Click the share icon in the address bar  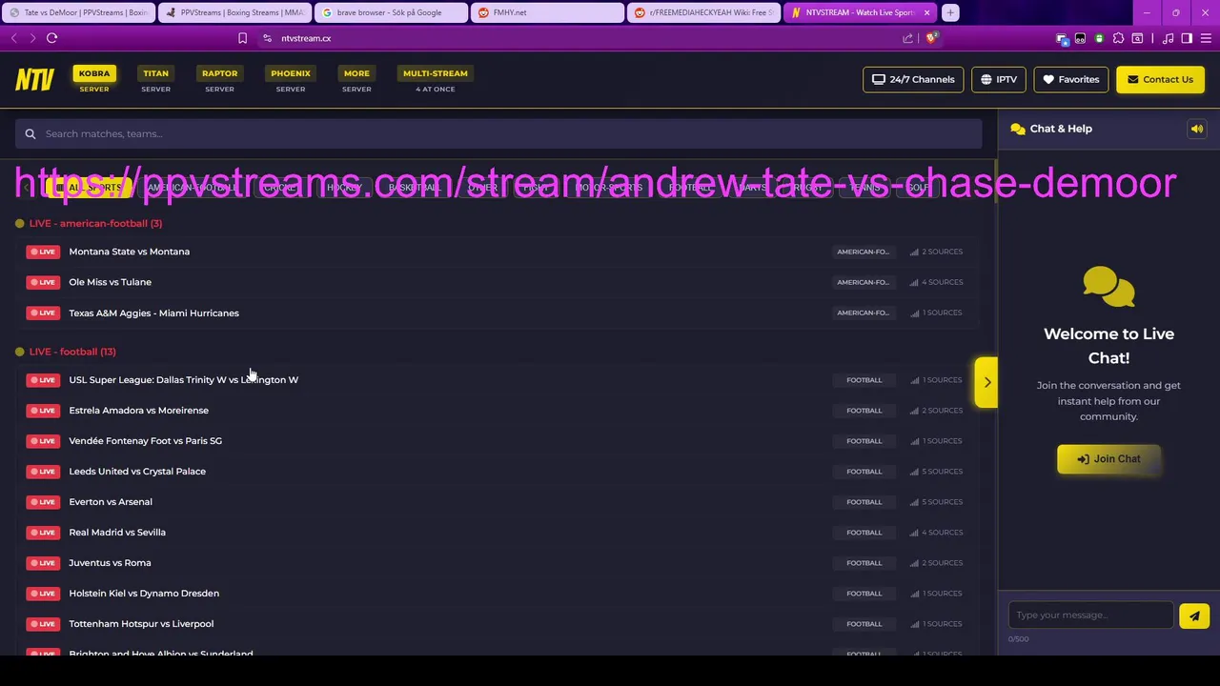[907, 38]
